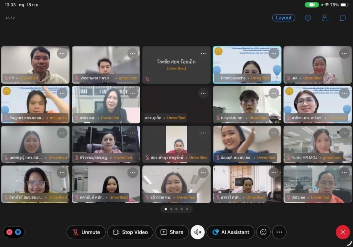Open options on ศิริวรรณ/สยจ.สฎ. tile

tap(133, 133)
